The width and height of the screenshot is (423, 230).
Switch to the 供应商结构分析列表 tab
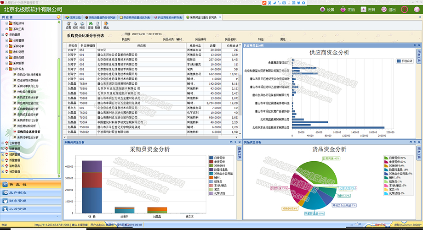click(x=168, y=17)
